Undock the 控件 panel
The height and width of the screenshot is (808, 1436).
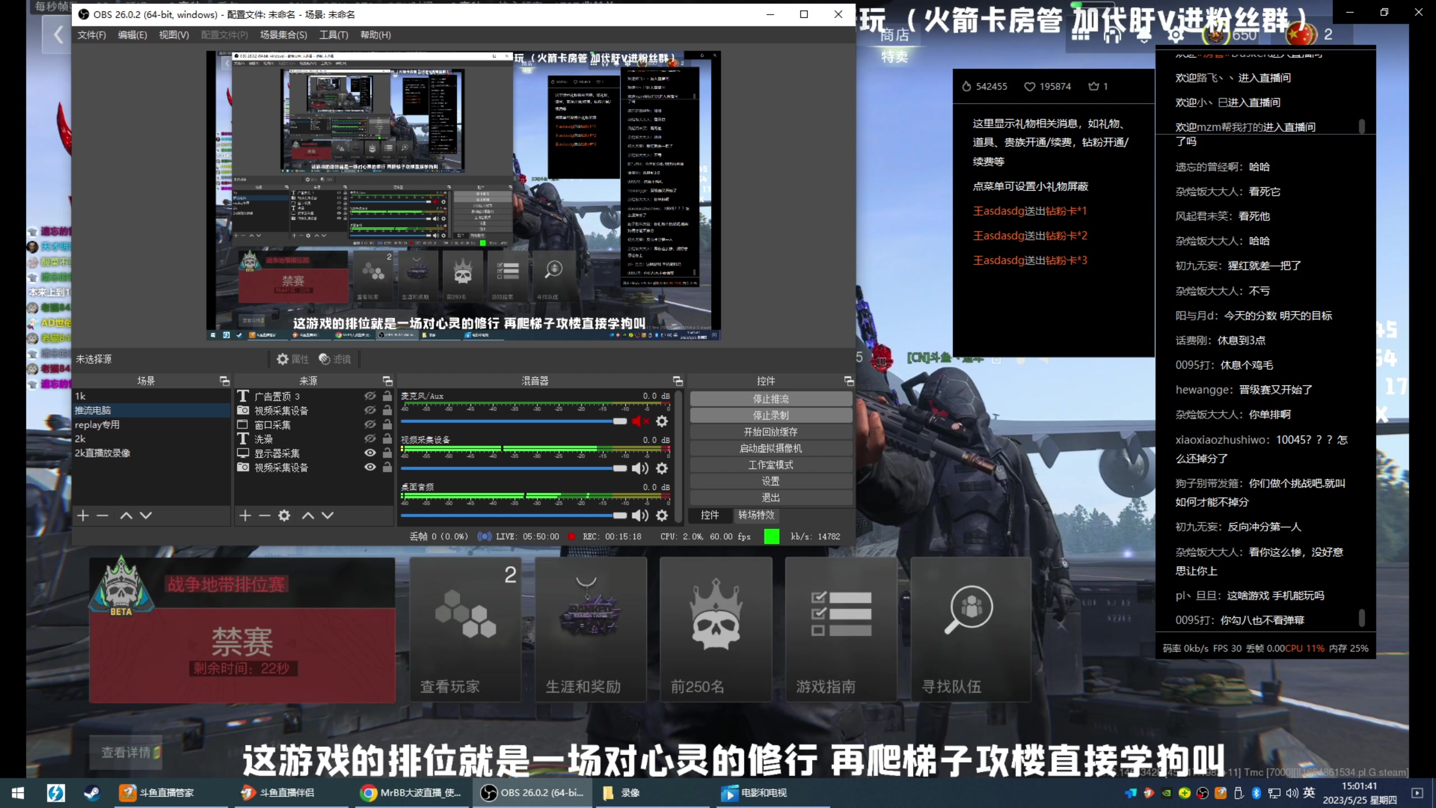coord(849,381)
